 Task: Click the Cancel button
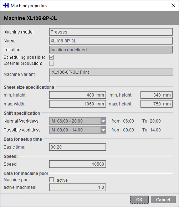click(163, 200)
